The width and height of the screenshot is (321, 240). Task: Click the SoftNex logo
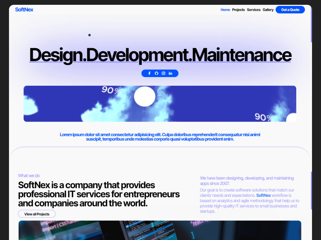[x=24, y=10]
